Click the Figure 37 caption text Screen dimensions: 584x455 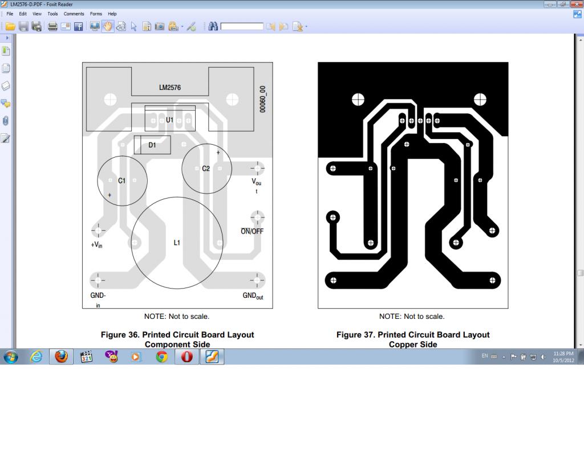413,339
